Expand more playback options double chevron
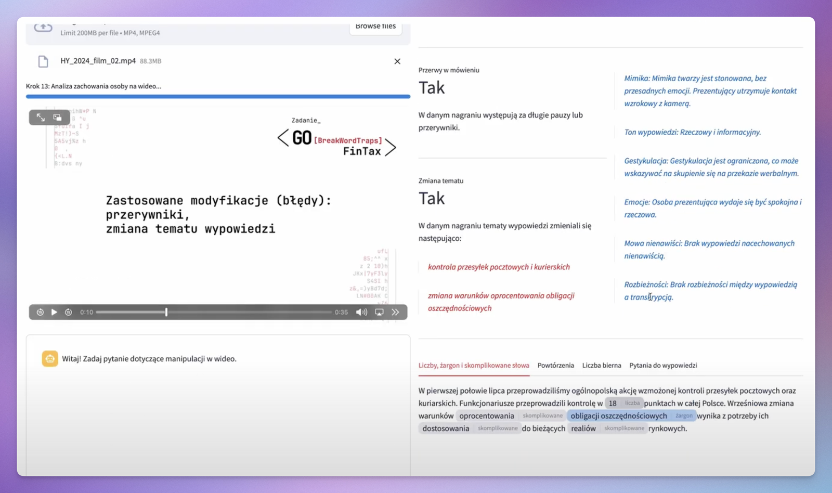 point(395,312)
